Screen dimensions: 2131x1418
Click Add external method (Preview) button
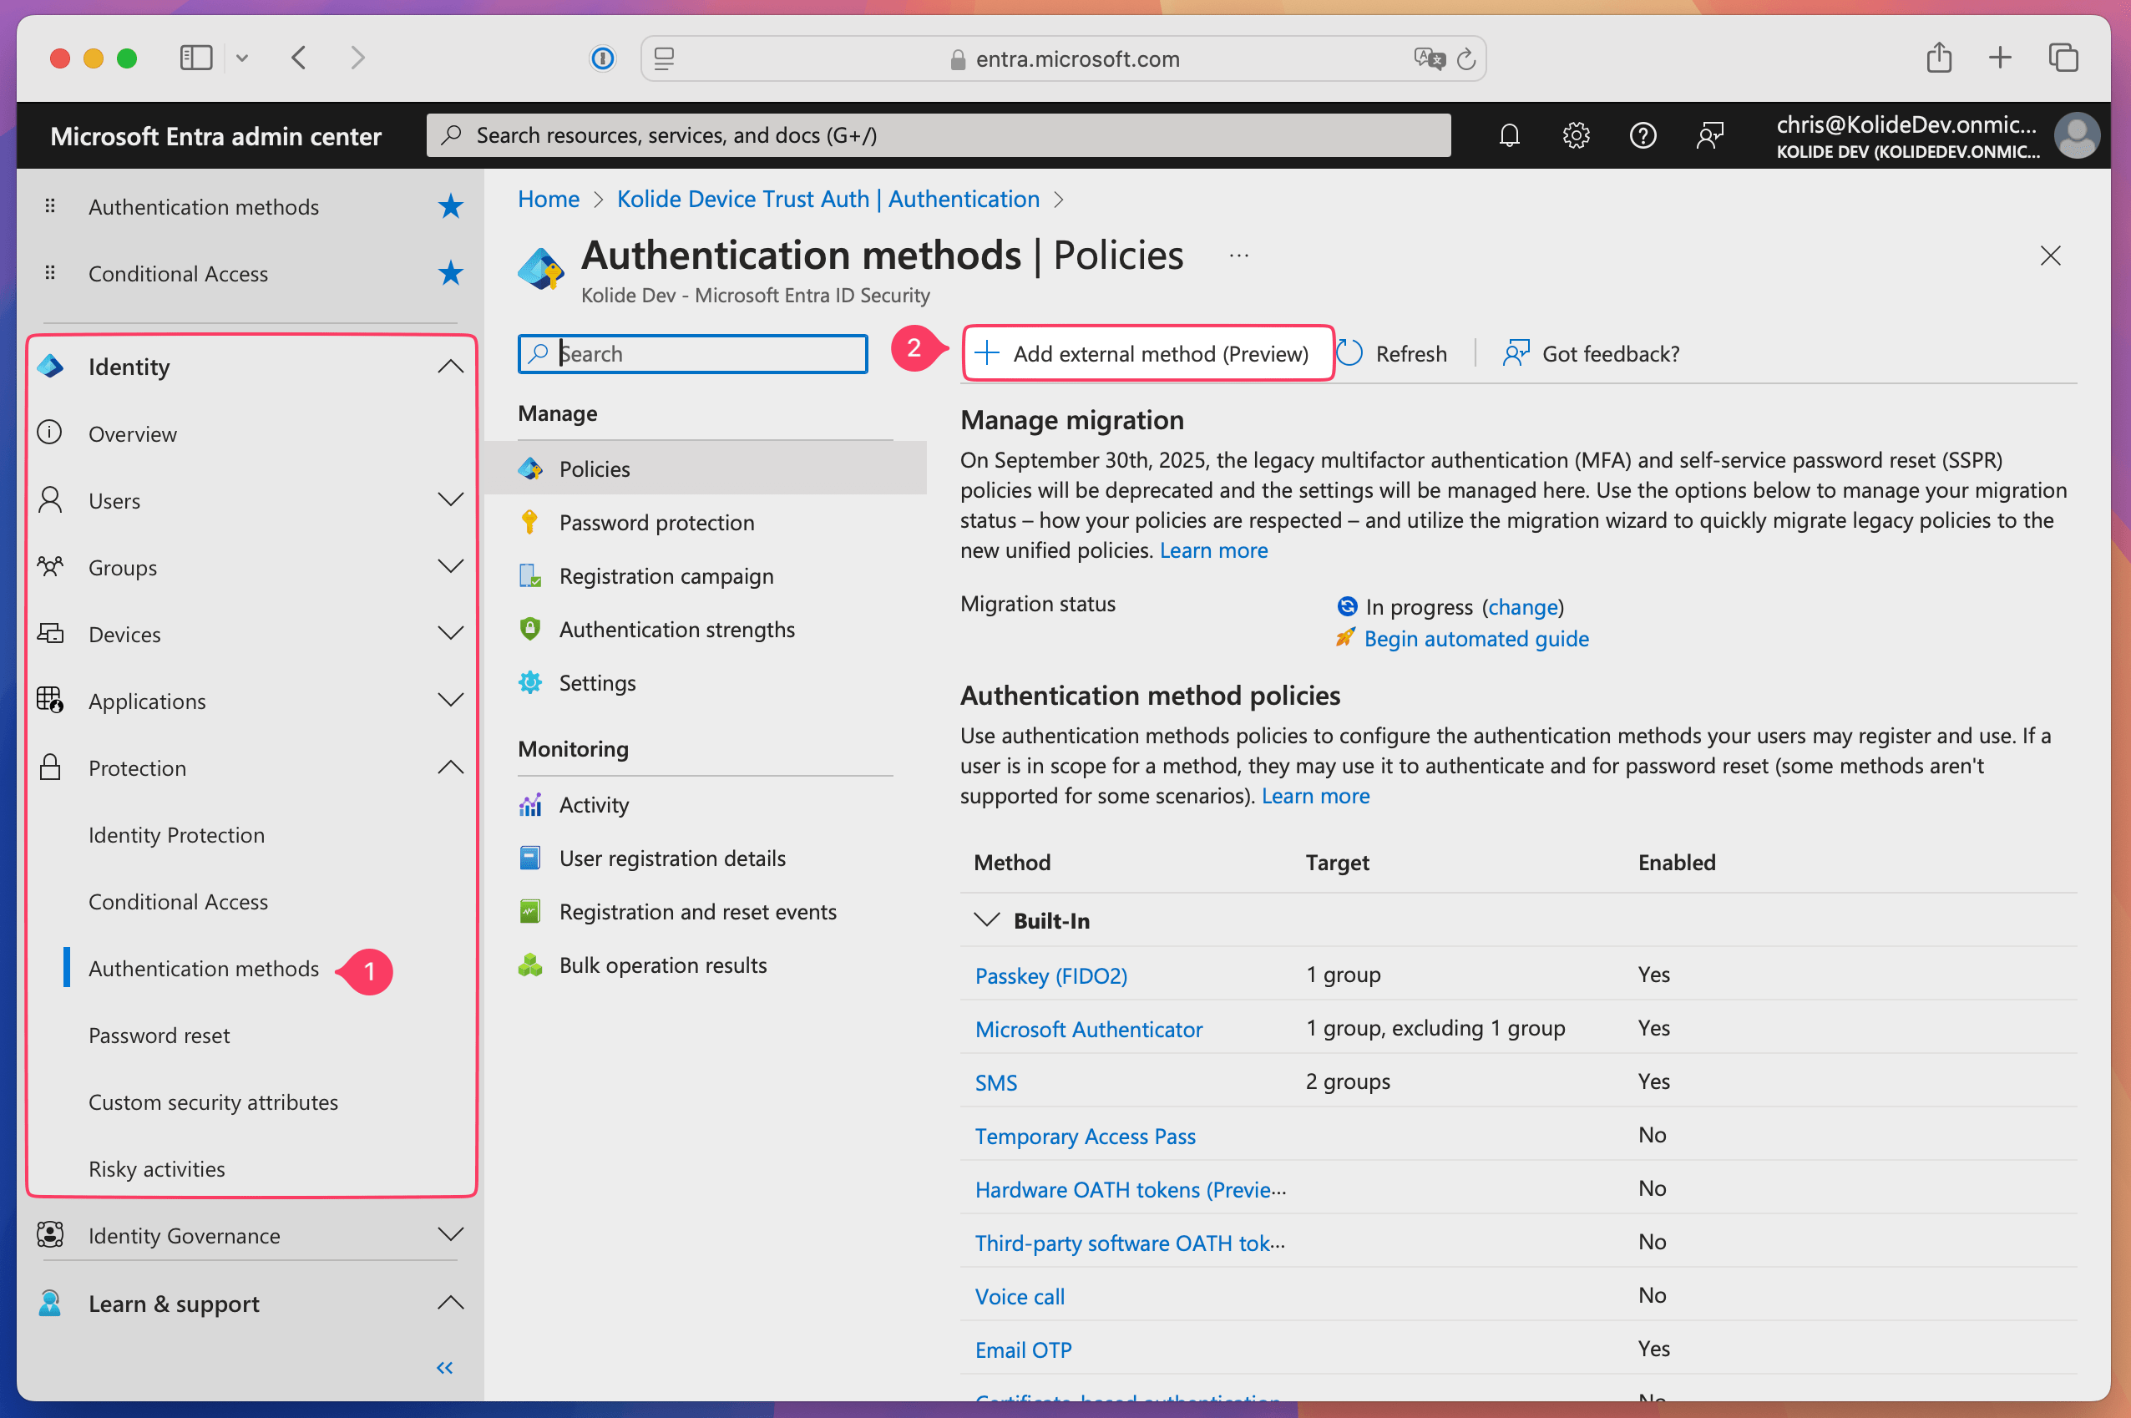(x=1146, y=353)
